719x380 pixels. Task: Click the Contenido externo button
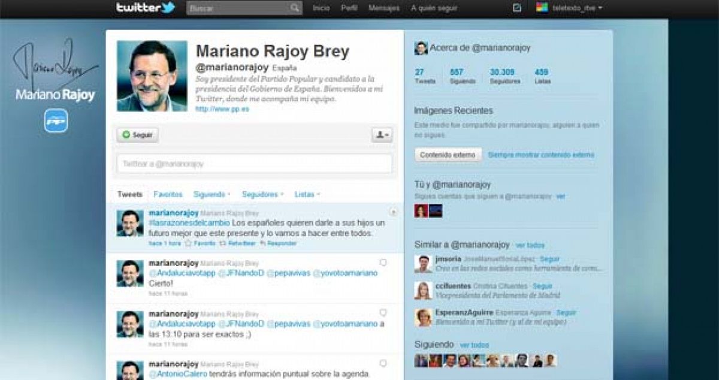[448, 155]
